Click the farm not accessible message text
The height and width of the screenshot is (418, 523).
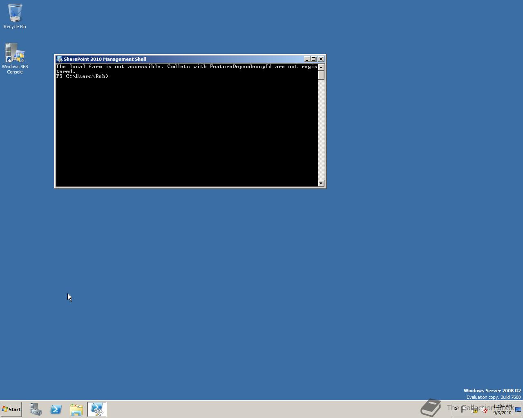click(x=187, y=69)
